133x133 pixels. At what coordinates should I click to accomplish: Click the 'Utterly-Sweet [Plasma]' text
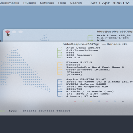[x=88, y=70]
